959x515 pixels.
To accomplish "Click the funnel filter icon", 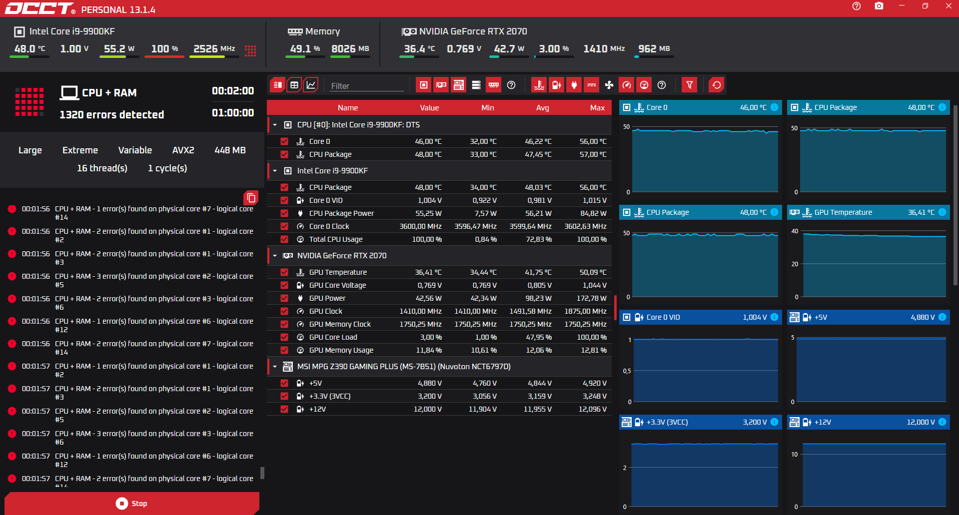I will 690,85.
